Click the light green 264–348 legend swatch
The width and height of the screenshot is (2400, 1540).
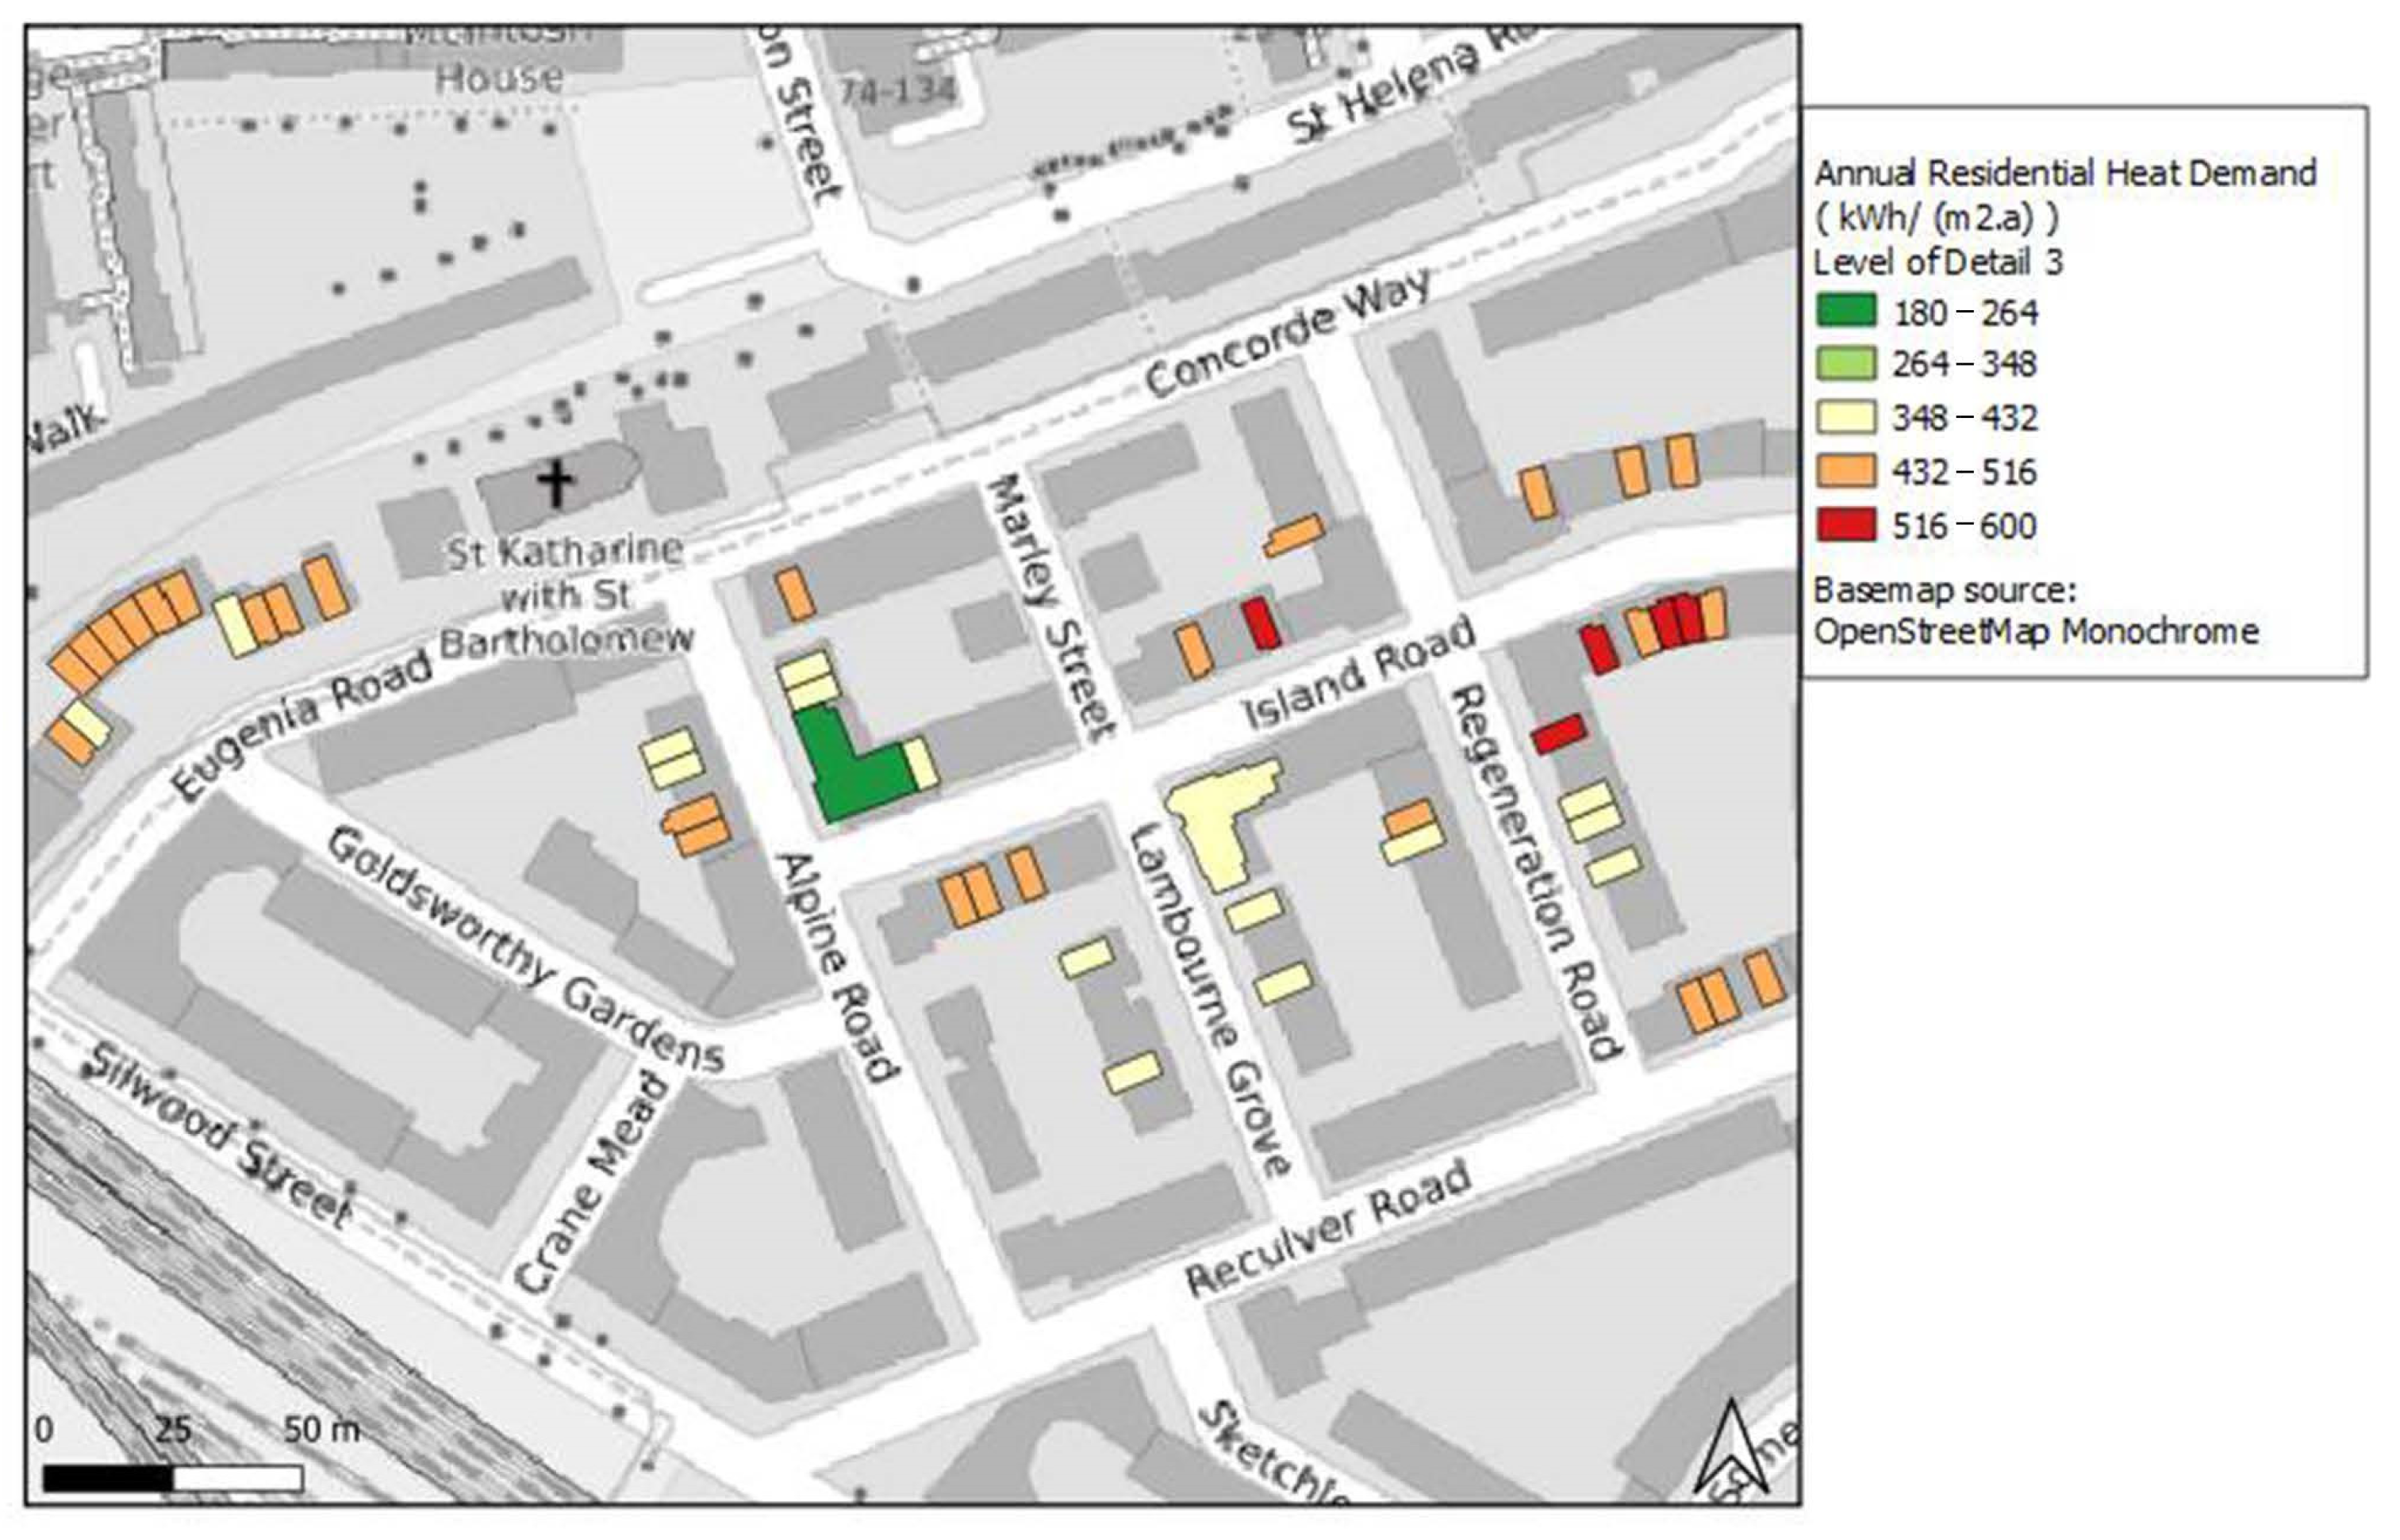point(1845,363)
